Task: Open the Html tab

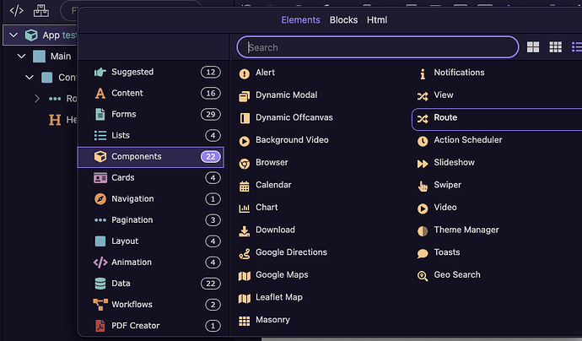Action: [377, 20]
